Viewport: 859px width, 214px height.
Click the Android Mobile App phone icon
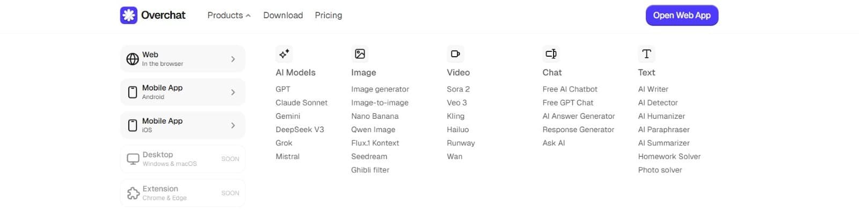(133, 92)
